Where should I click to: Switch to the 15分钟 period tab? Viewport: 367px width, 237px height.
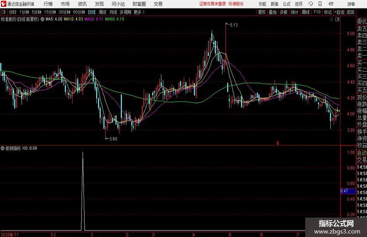tap(50, 12)
